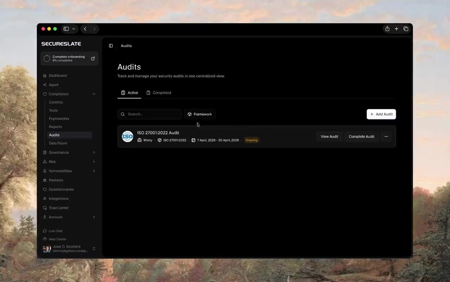The image size is (450, 282).
Task: Click the Agent sparkle icon
Action: point(45,85)
